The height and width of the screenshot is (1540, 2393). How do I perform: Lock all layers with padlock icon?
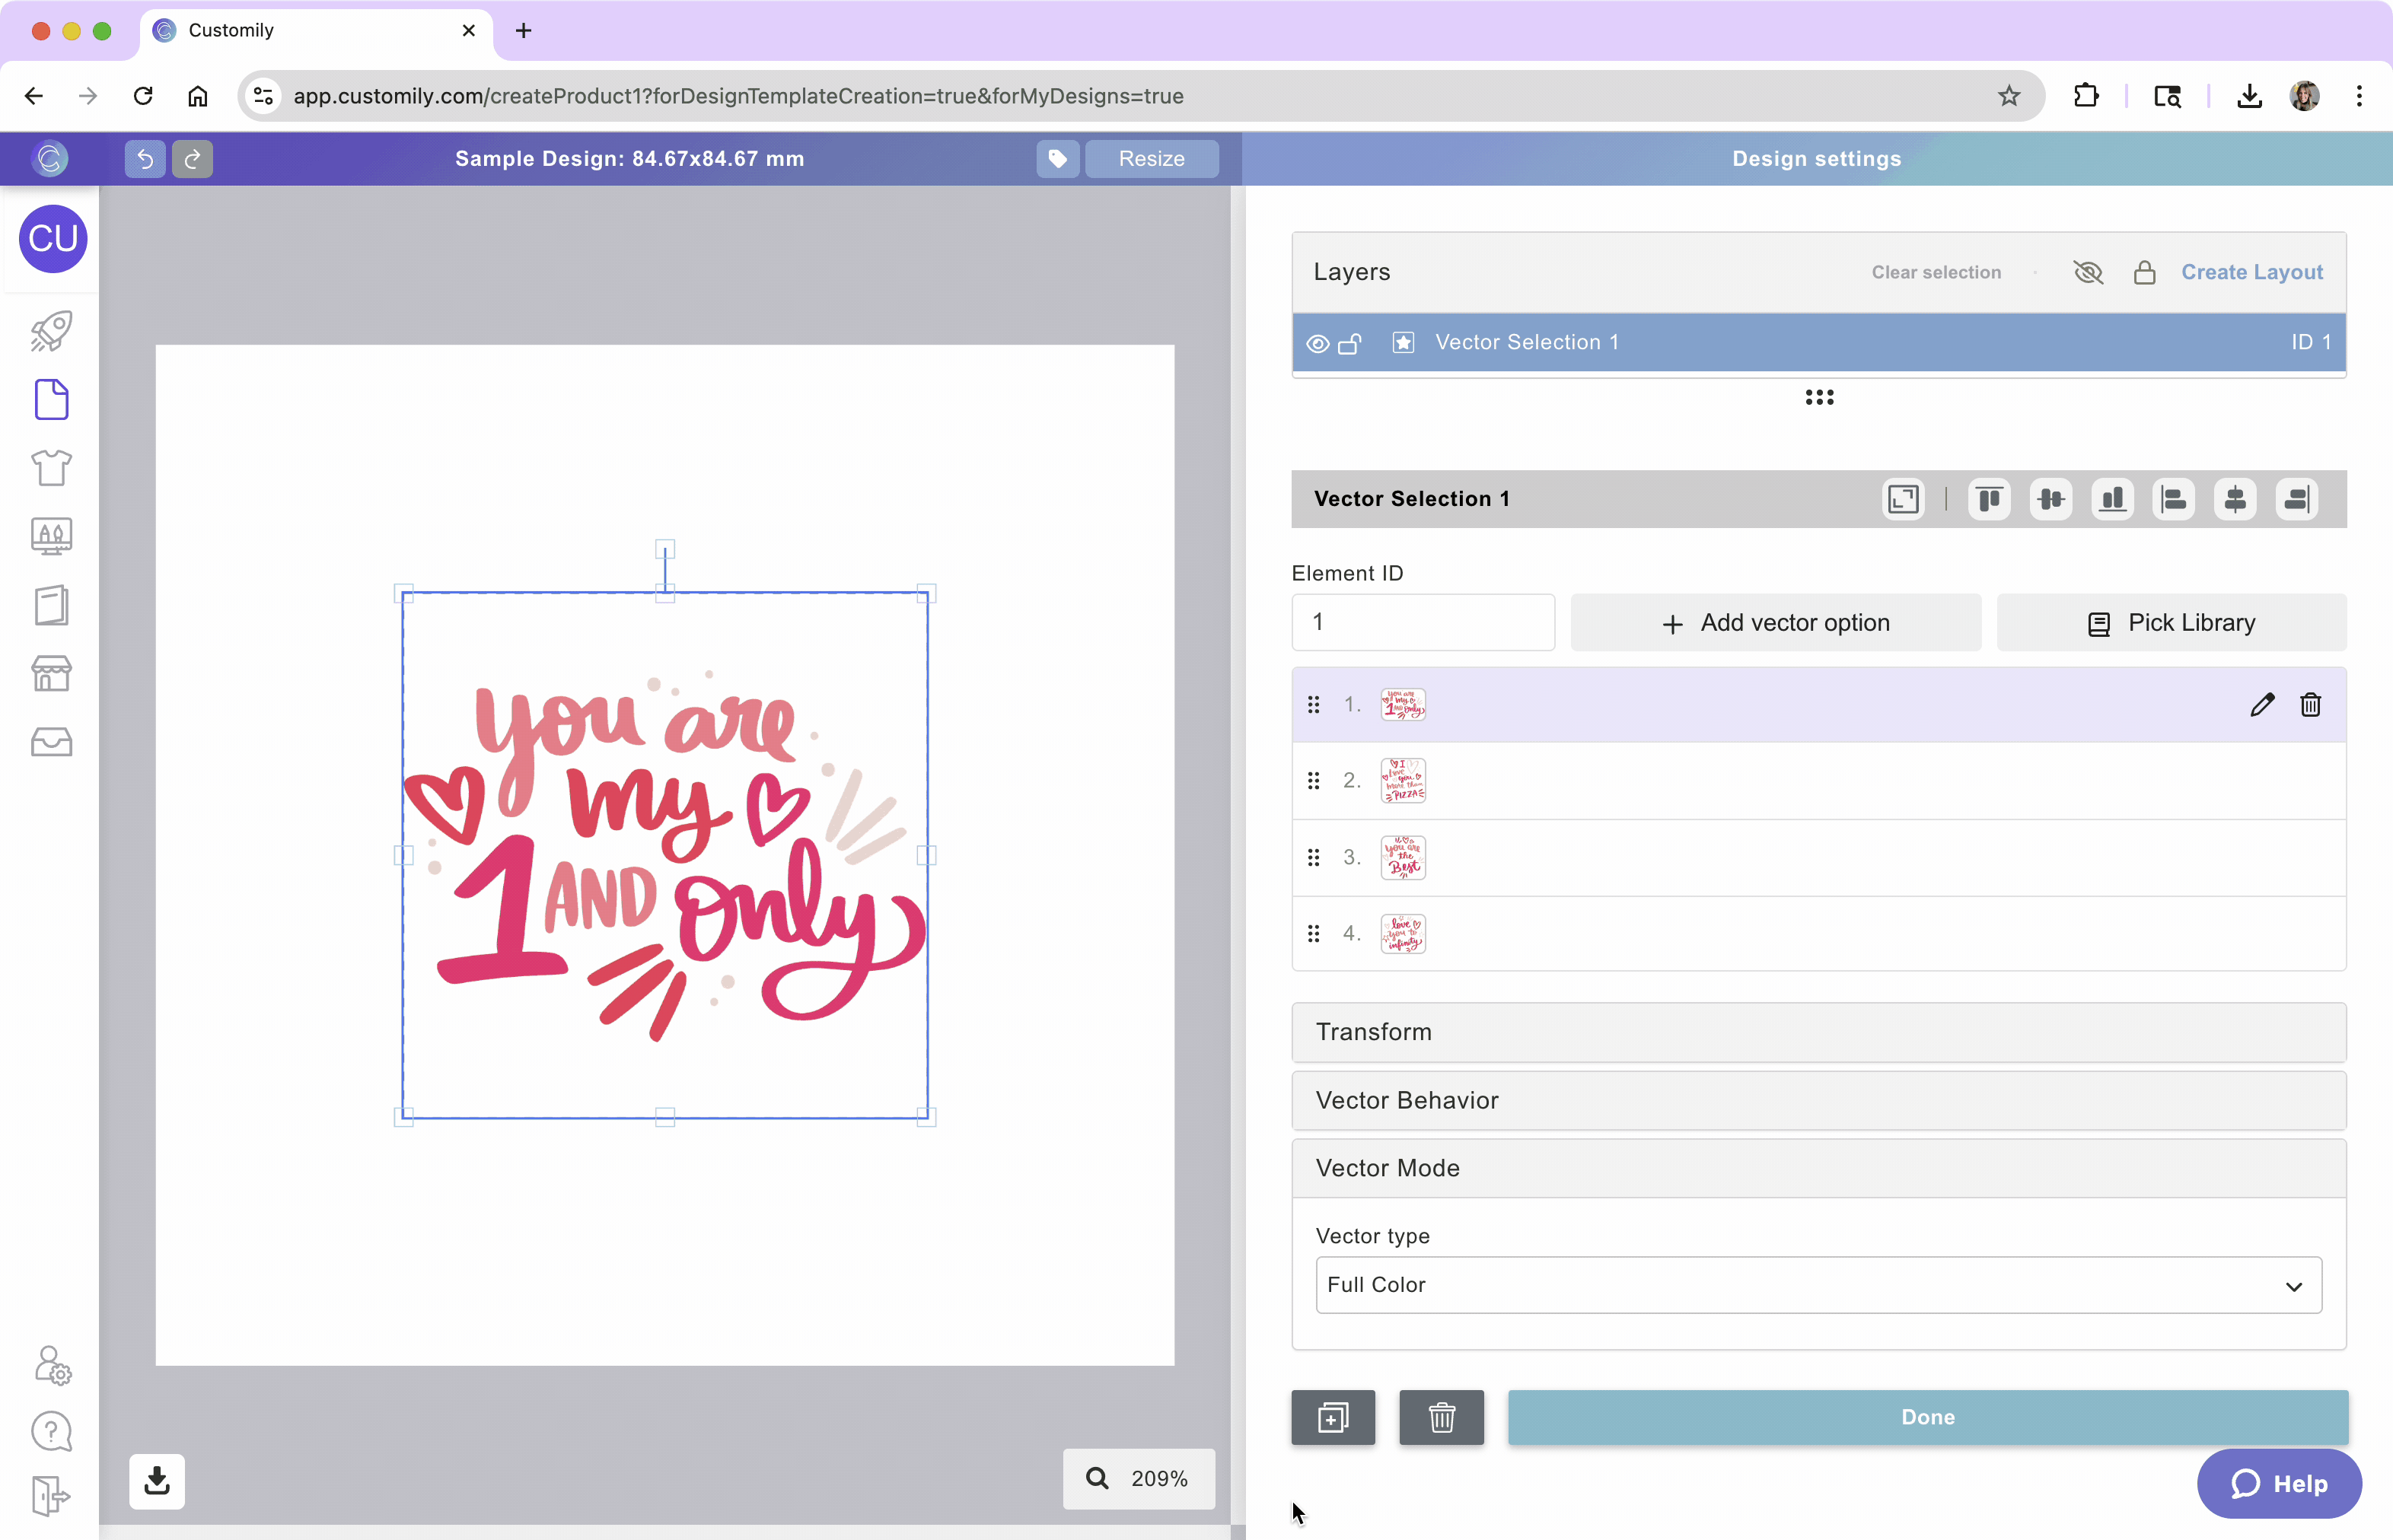[x=2144, y=272]
